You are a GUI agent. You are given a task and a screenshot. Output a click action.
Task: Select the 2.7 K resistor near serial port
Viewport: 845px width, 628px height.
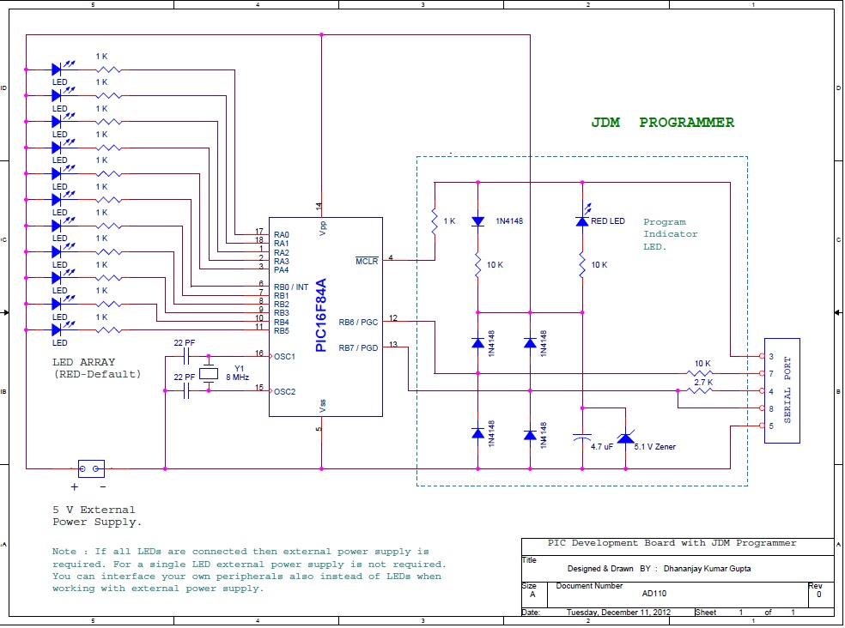(701, 390)
